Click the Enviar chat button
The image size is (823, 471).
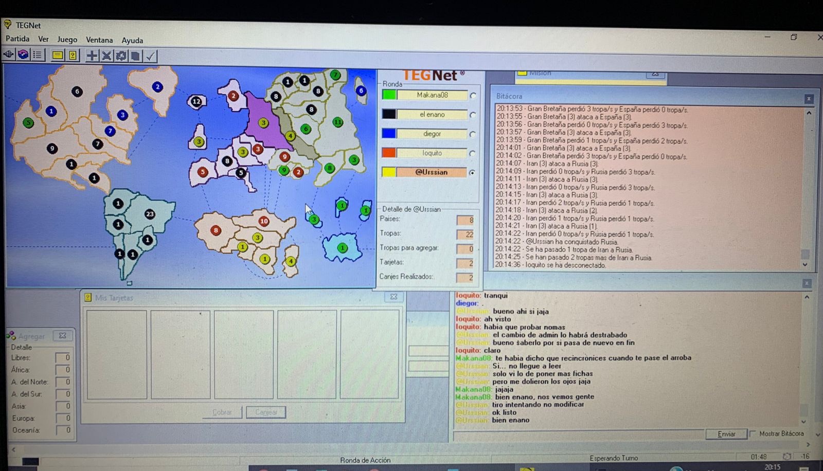726,434
